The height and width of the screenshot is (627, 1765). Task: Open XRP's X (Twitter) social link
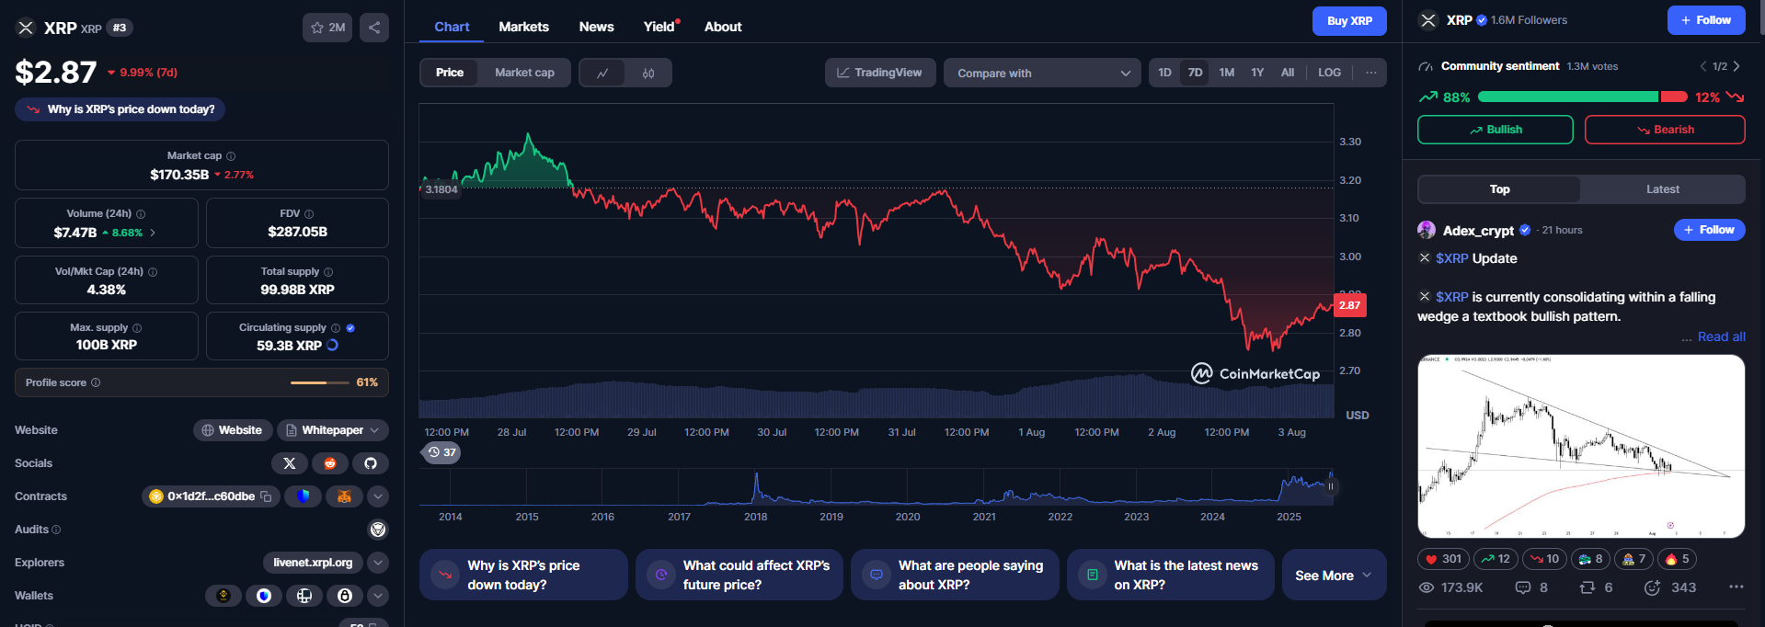click(x=290, y=463)
